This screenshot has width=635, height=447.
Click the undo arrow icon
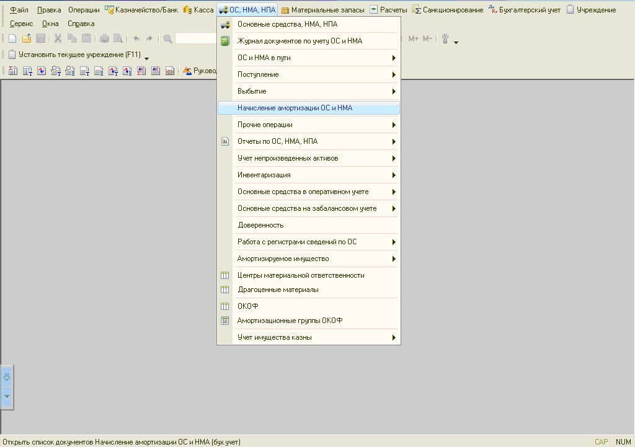(x=136, y=39)
